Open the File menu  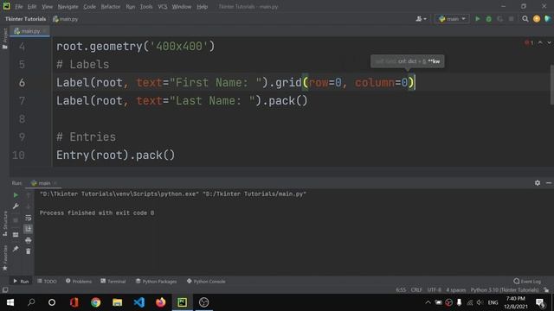coord(19,7)
